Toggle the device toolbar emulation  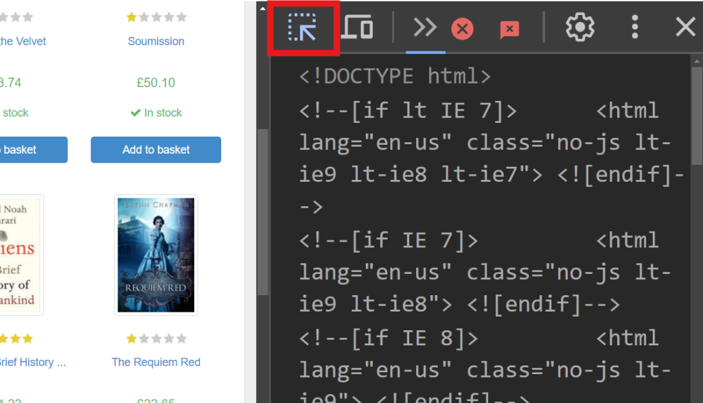click(x=357, y=28)
